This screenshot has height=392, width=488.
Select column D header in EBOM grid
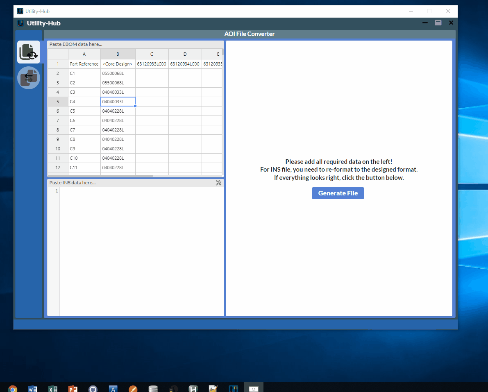click(185, 54)
